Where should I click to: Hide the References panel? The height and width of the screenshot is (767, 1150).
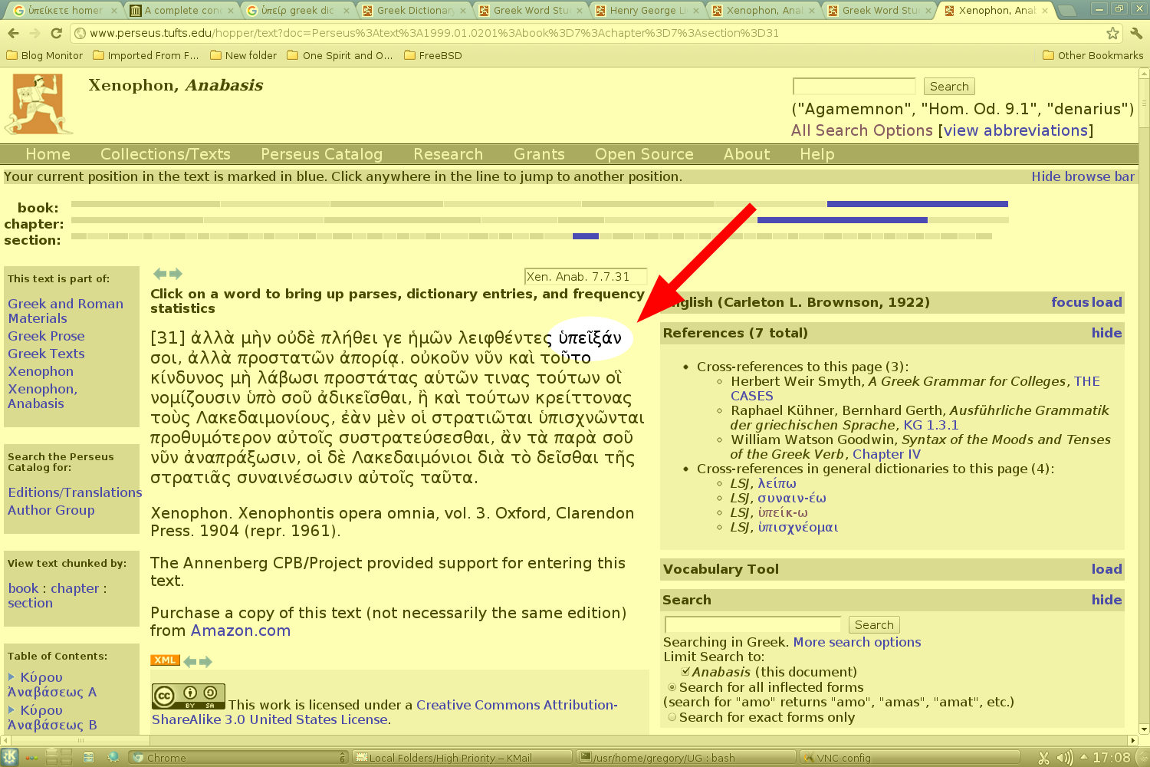click(x=1106, y=333)
